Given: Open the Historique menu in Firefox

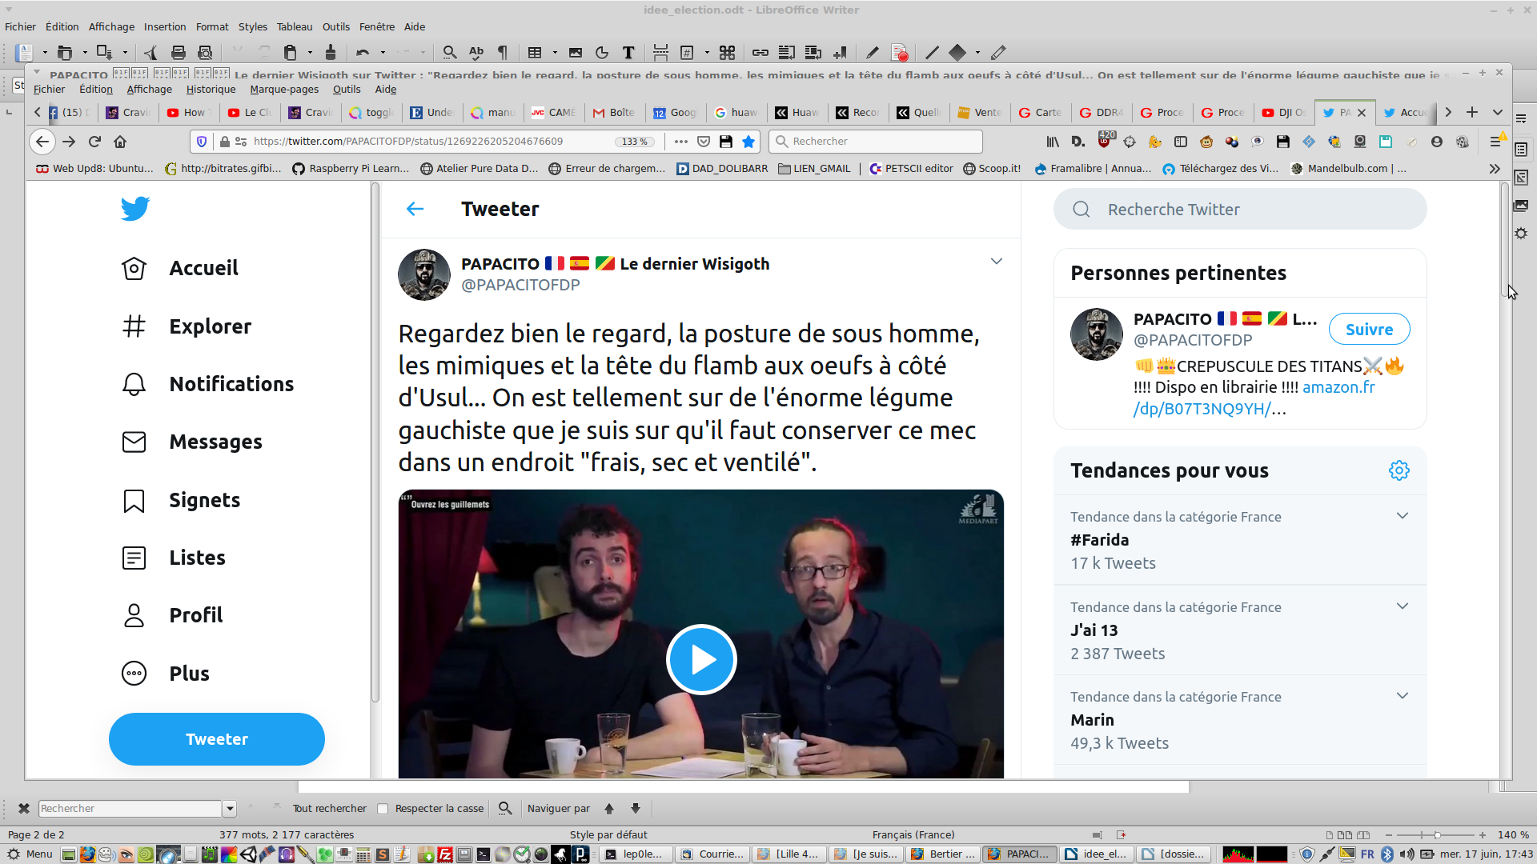Looking at the screenshot, I should pyautogui.click(x=211, y=90).
